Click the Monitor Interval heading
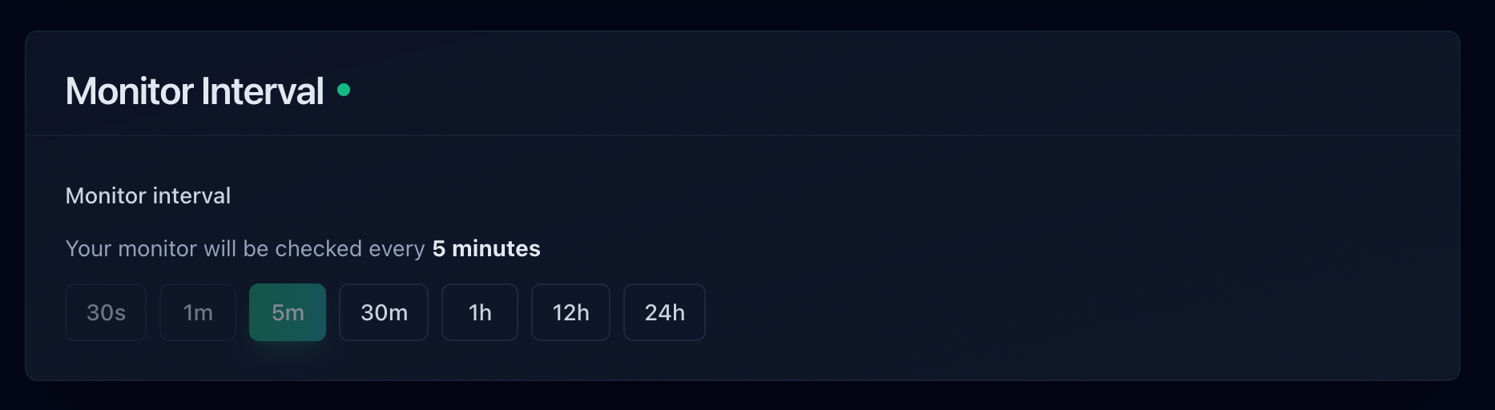The height and width of the screenshot is (410, 1495). [195, 91]
